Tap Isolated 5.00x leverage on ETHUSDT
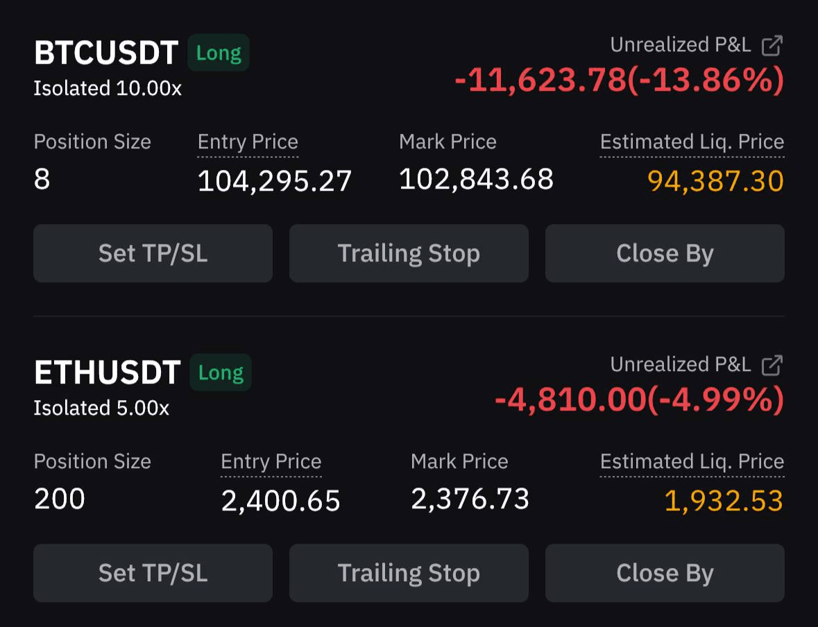Viewport: 818px width, 627px height. [x=101, y=408]
